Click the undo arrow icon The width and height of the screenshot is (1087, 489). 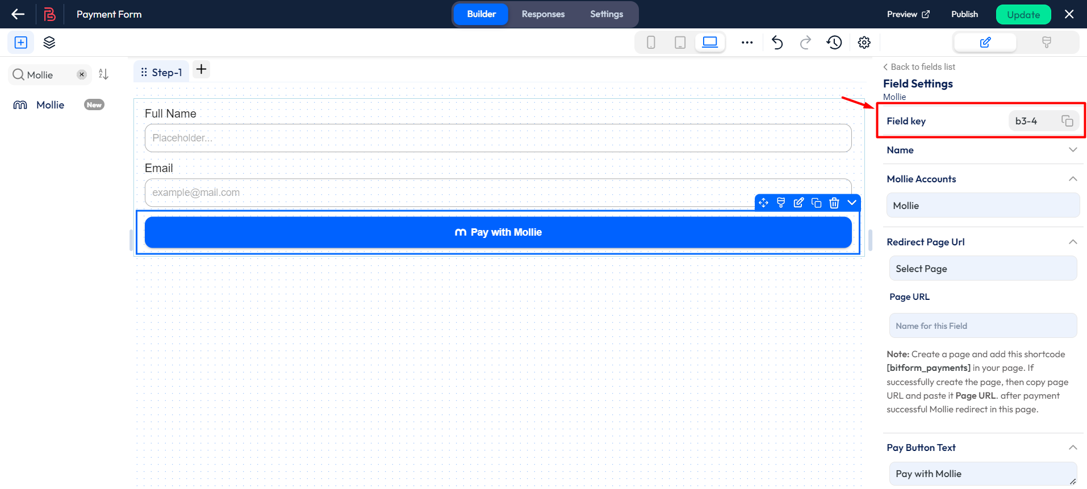coord(777,43)
